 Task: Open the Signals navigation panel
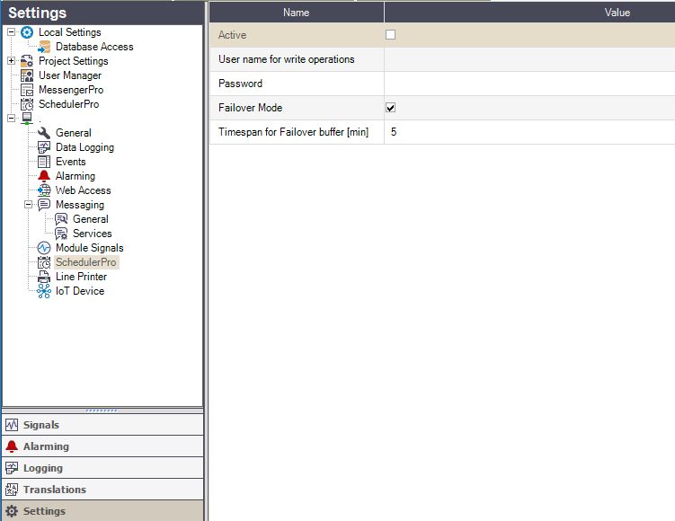[102, 425]
